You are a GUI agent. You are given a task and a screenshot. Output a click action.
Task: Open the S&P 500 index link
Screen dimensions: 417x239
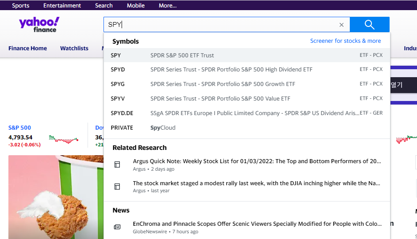click(x=20, y=127)
